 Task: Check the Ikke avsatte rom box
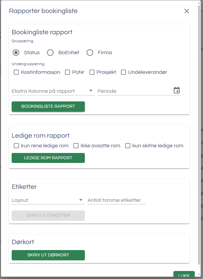pyautogui.click(x=76, y=146)
